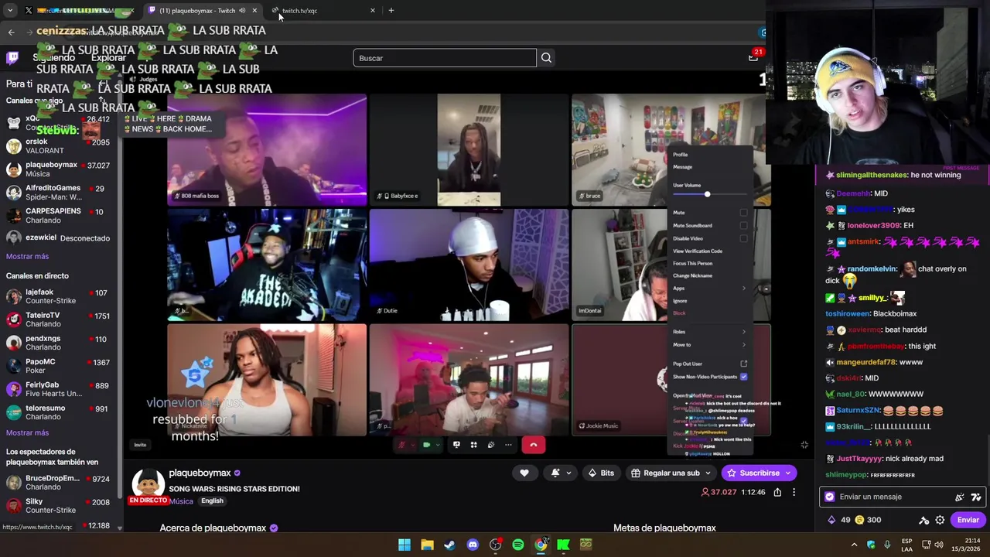The width and height of the screenshot is (990, 557).
Task: Click the English tag
Action: 212,501
